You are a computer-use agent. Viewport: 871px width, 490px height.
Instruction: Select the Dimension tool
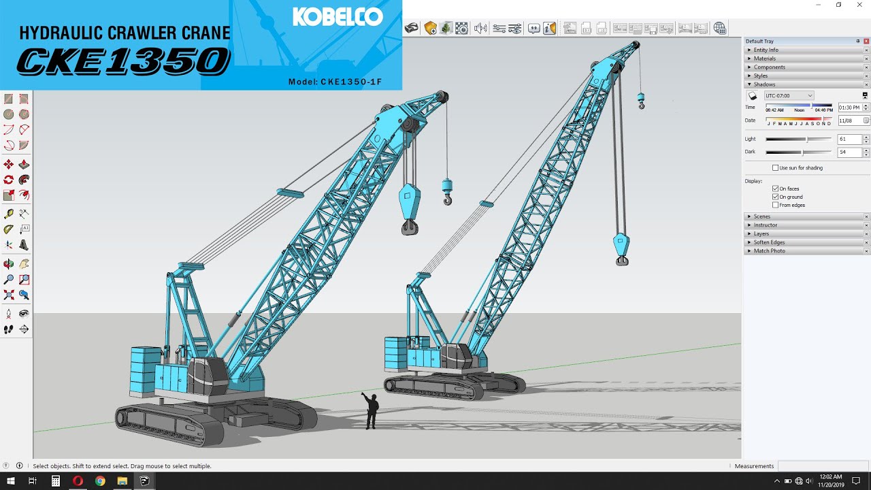tap(24, 214)
